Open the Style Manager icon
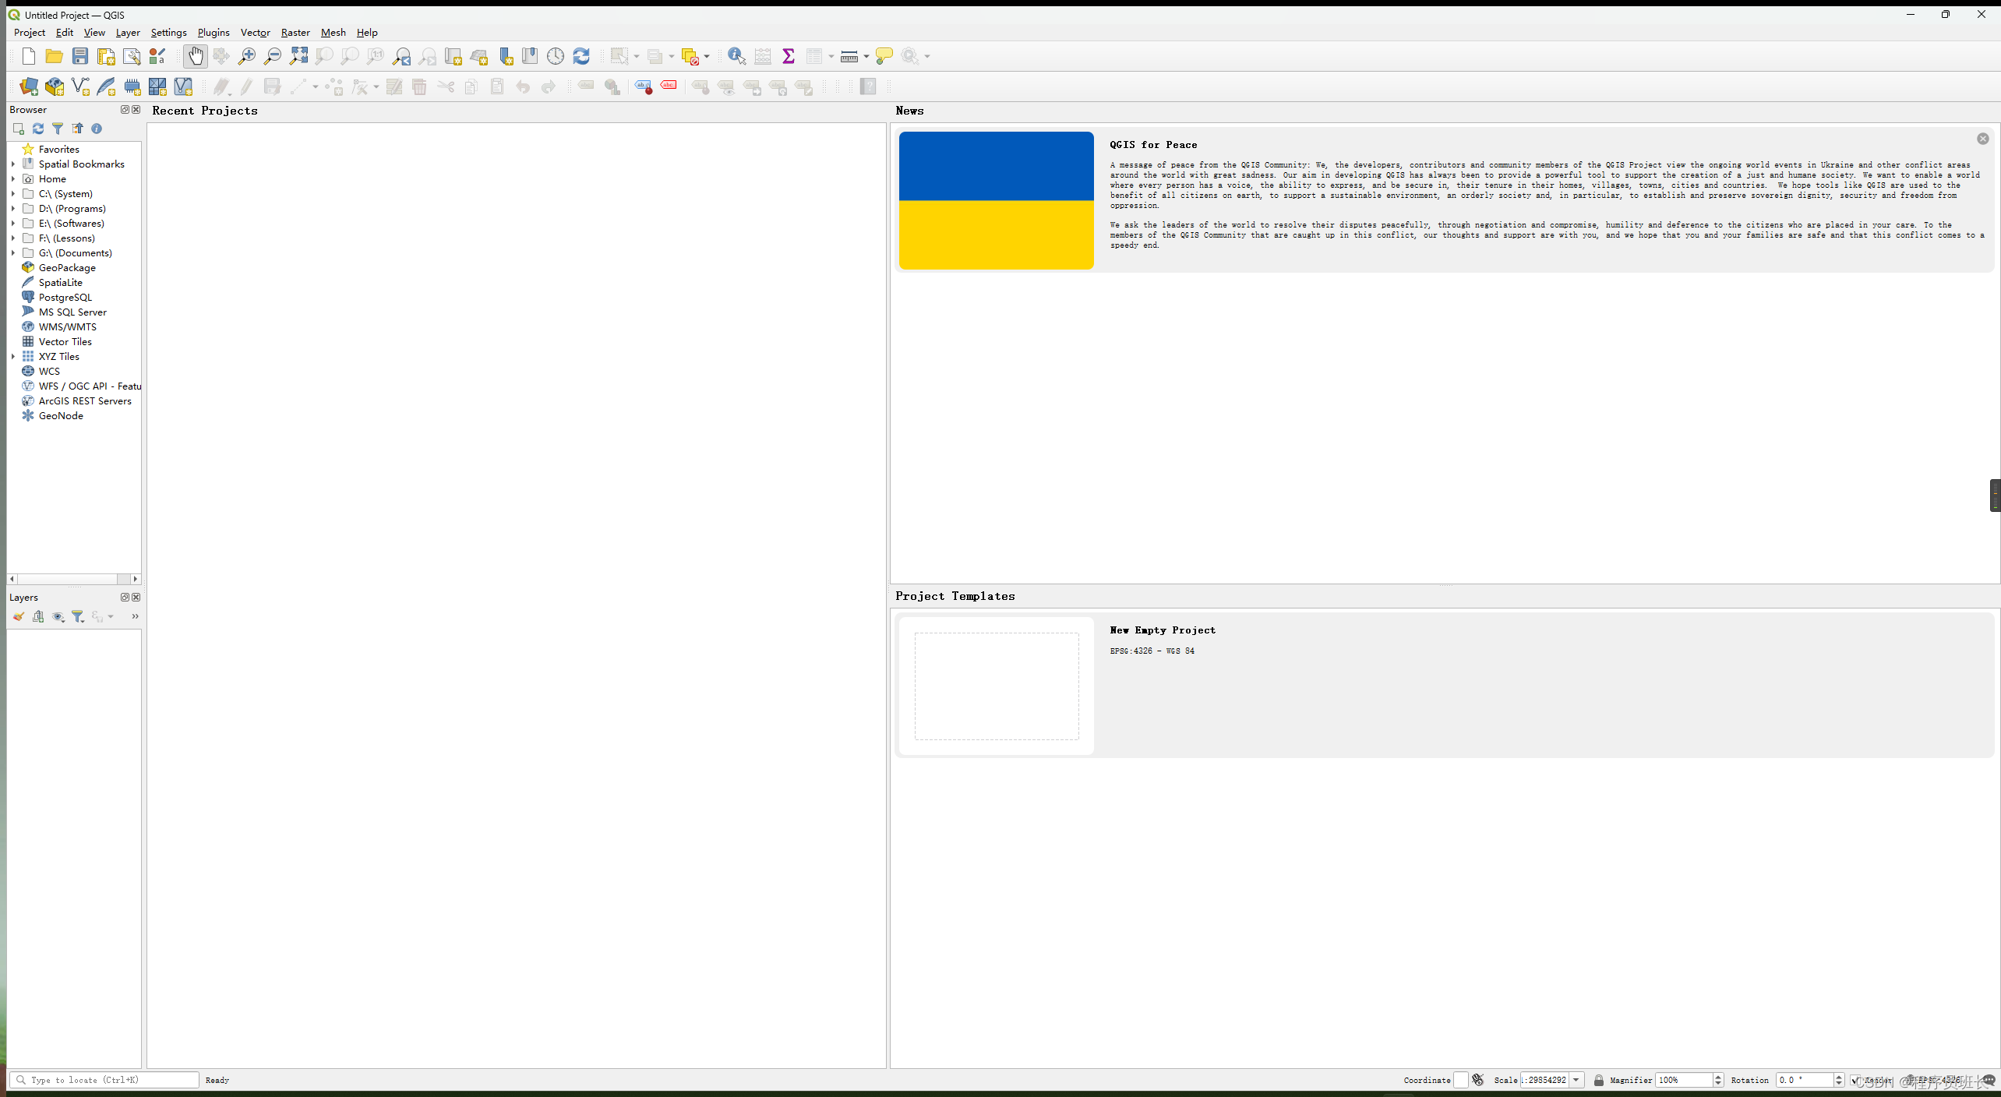The image size is (2001, 1097). [157, 56]
